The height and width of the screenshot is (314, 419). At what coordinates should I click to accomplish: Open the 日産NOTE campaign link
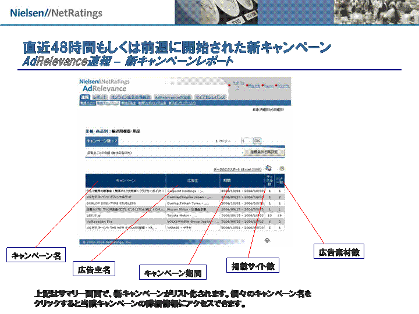point(125,209)
